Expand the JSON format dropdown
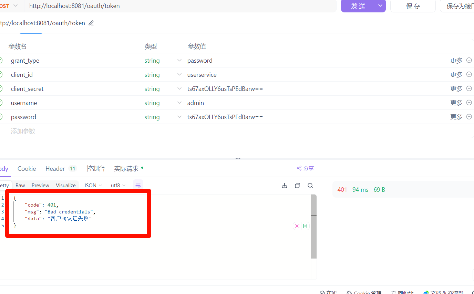The image size is (474, 294). tap(93, 186)
